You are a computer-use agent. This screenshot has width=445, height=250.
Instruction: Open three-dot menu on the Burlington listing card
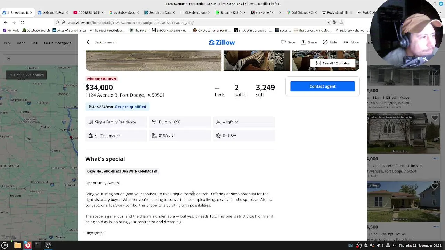[436, 90]
